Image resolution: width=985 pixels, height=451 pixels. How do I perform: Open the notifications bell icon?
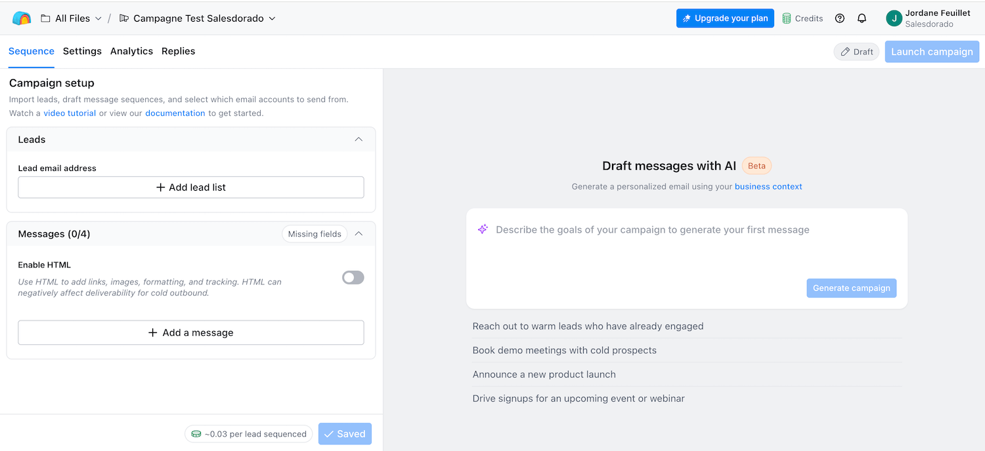click(x=862, y=18)
